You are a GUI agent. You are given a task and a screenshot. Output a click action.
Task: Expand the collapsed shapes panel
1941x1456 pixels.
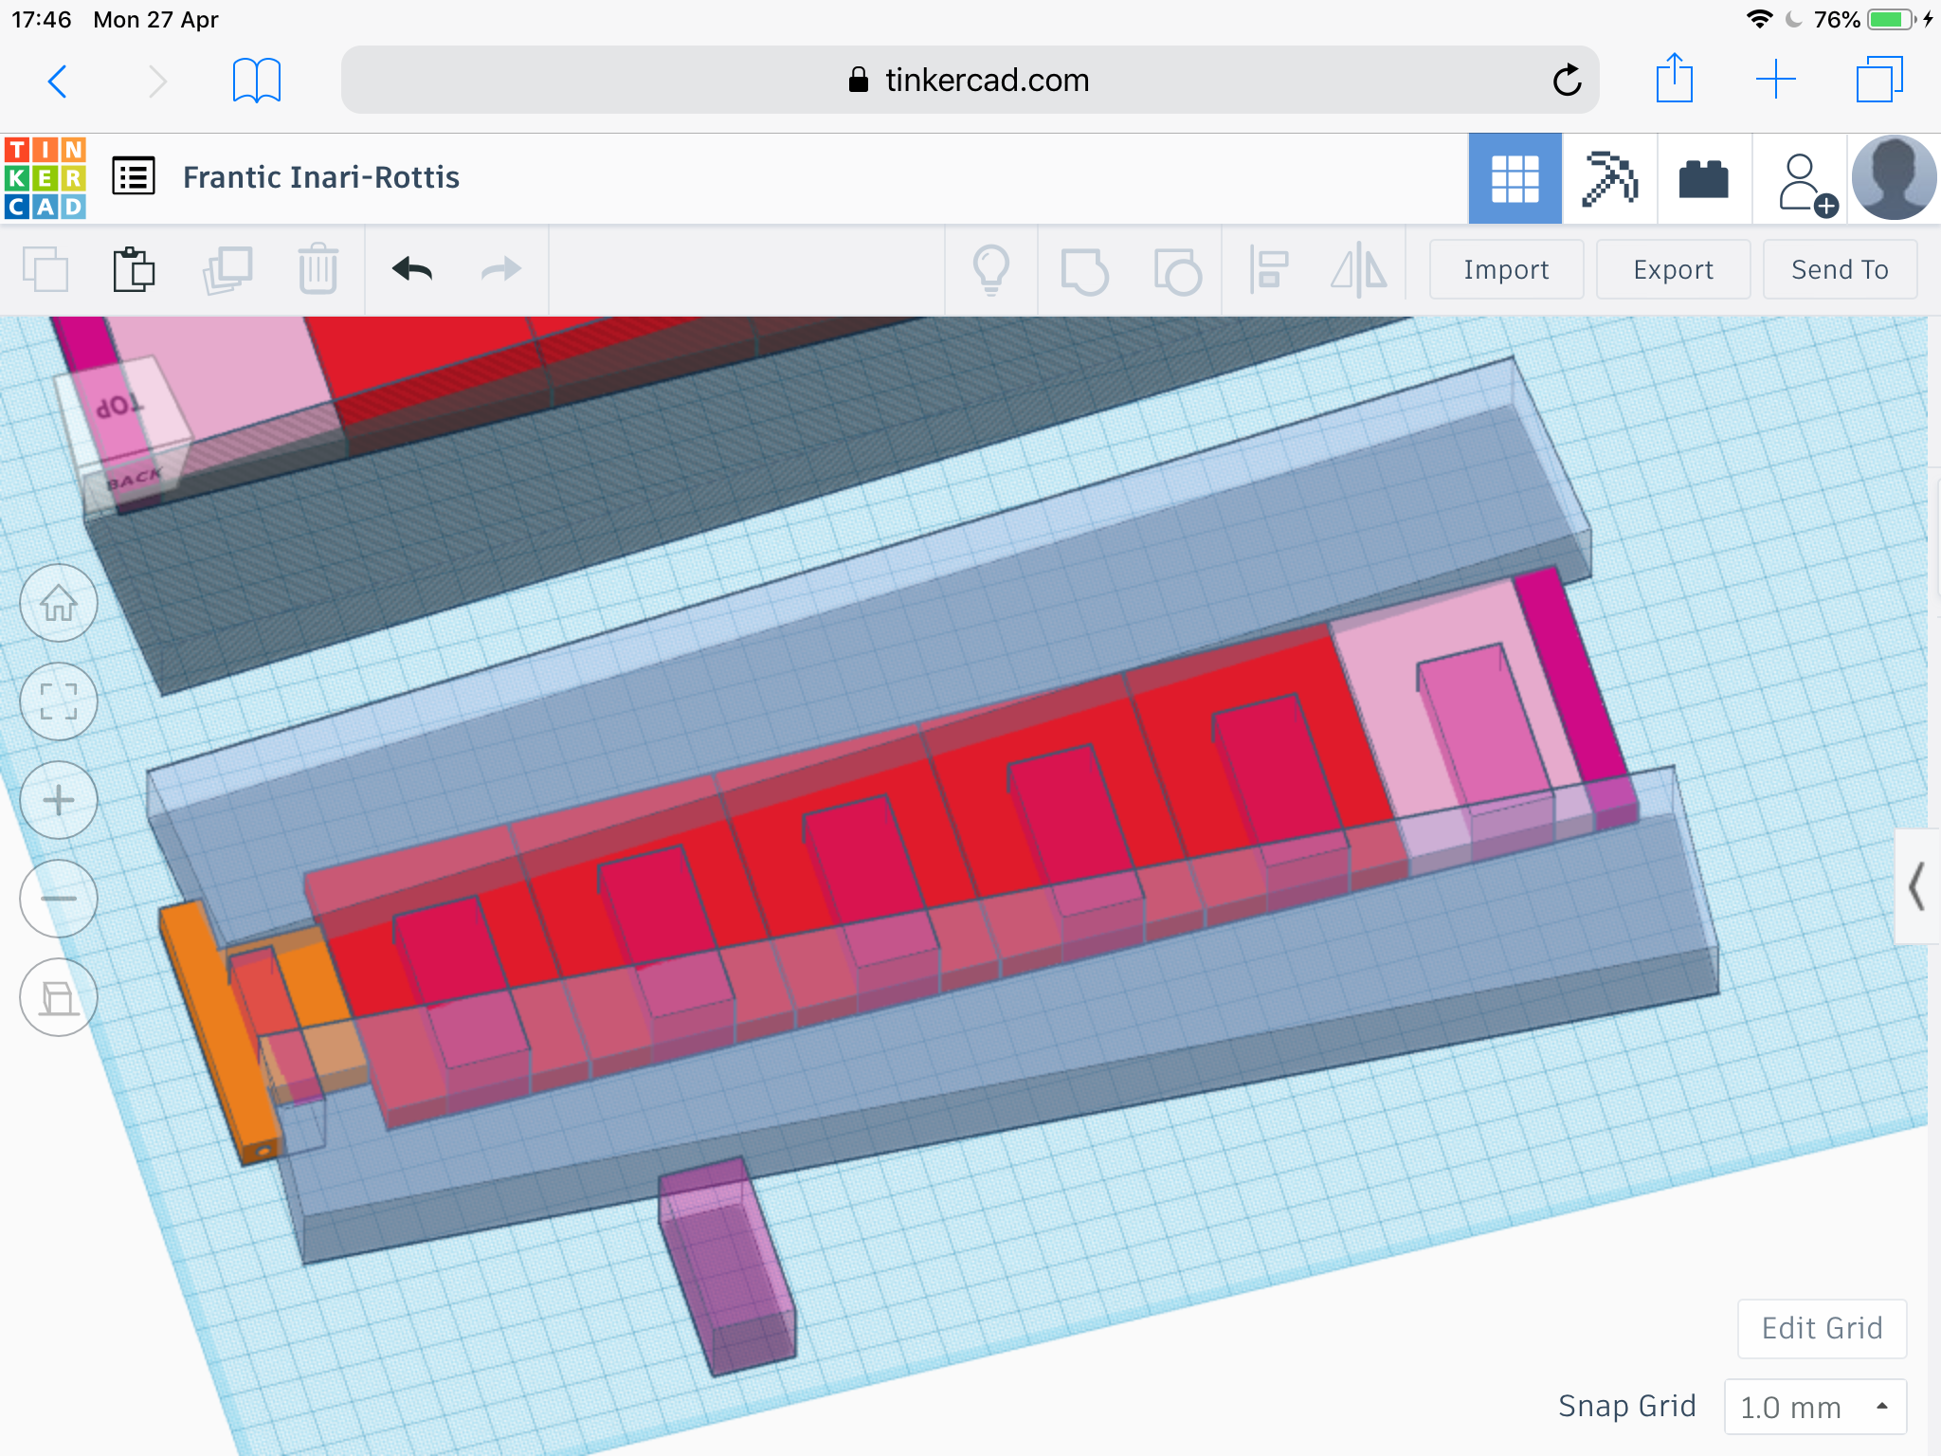(x=1916, y=886)
